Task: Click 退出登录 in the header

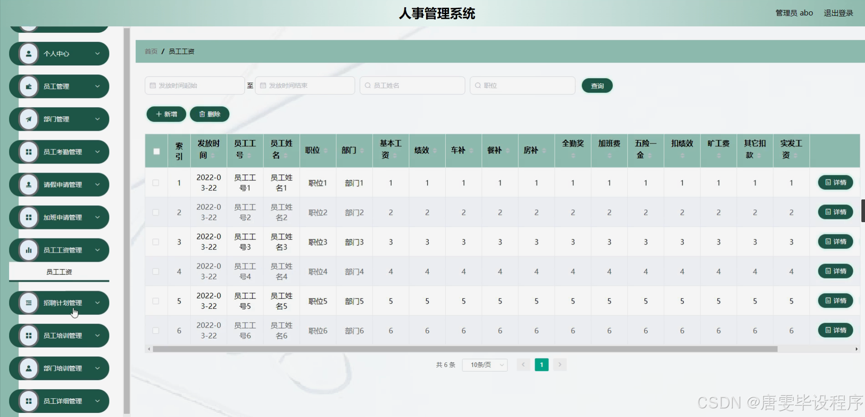Action: pos(838,13)
